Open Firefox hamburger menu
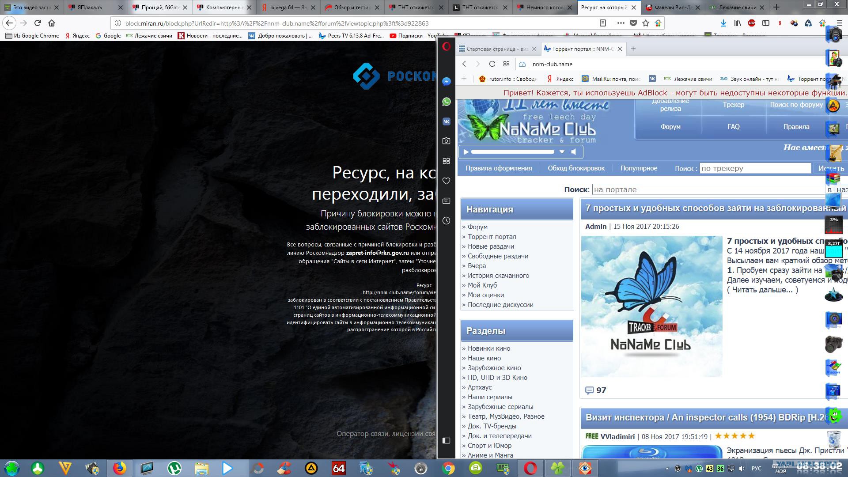The width and height of the screenshot is (848, 477). 840,23
